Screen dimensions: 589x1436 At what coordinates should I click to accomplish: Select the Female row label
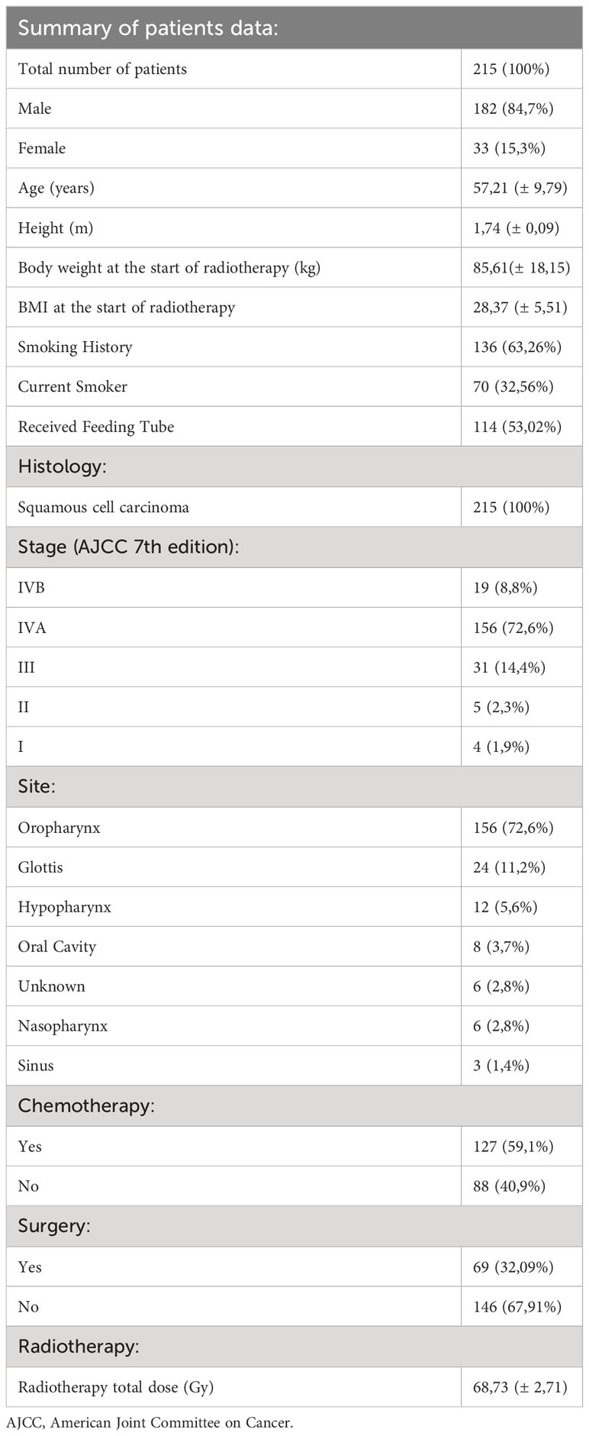point(42,148)
